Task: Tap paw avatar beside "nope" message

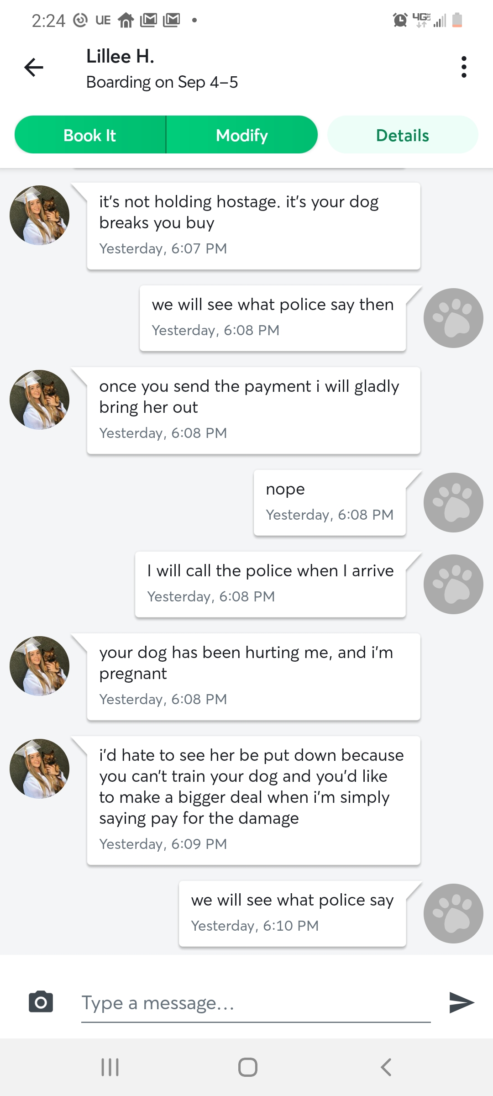Action: [x=453, y=502]
